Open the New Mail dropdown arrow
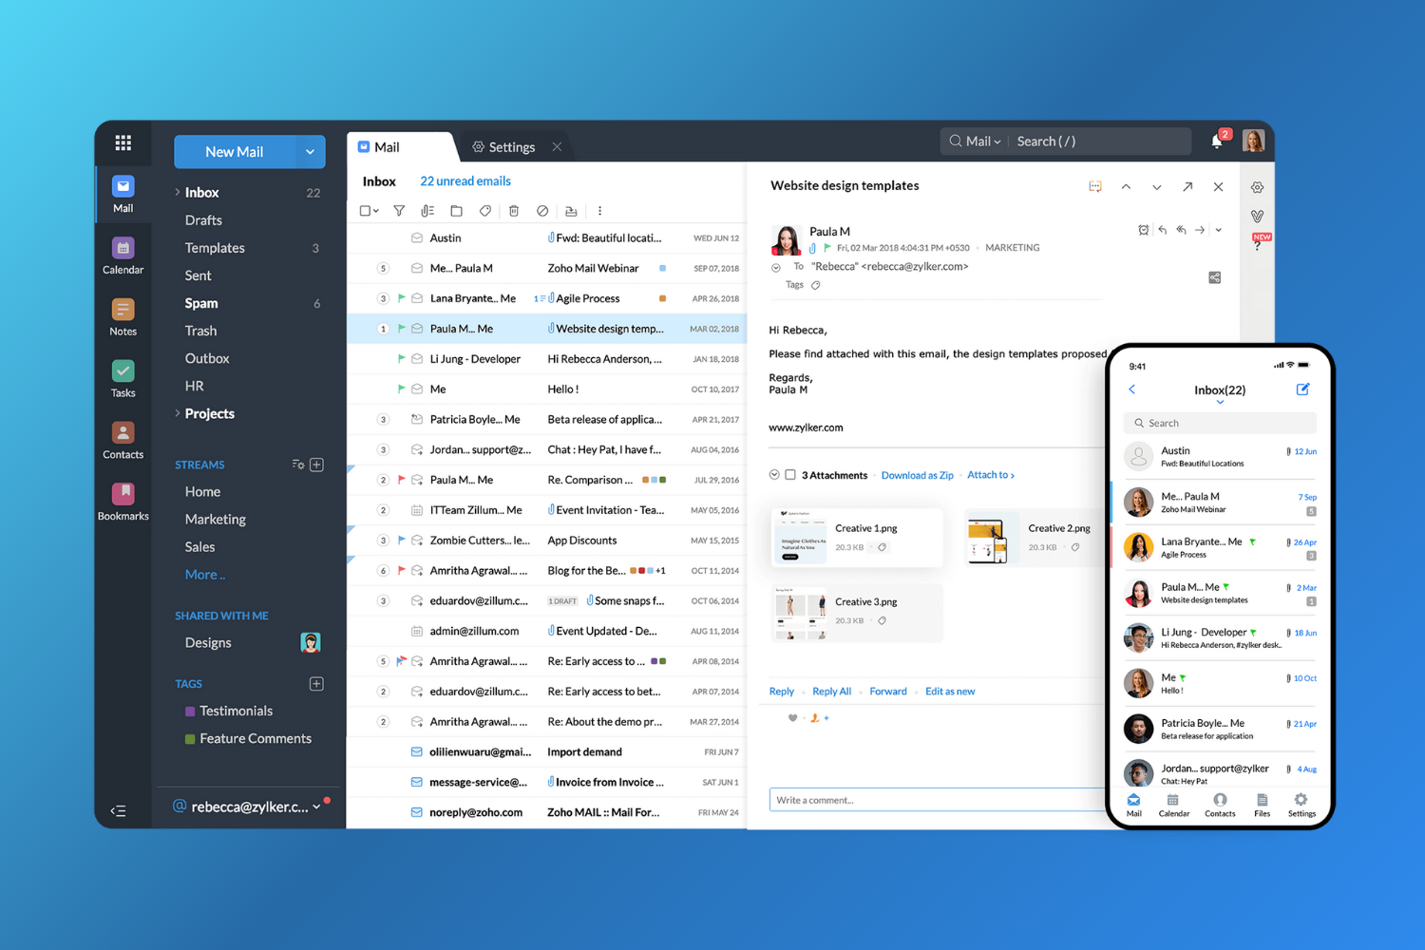 pos(310,151)
